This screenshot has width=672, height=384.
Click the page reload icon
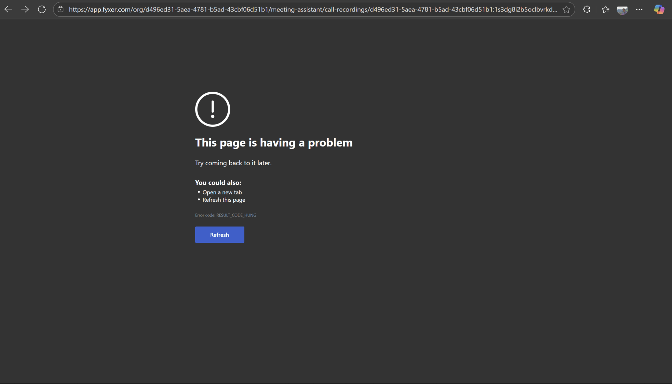coord(42,9)
